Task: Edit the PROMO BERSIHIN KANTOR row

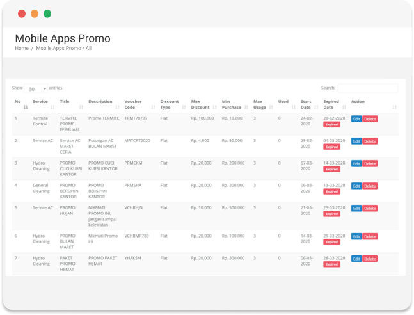Action: pyautogui.click(x=356, y=186)
